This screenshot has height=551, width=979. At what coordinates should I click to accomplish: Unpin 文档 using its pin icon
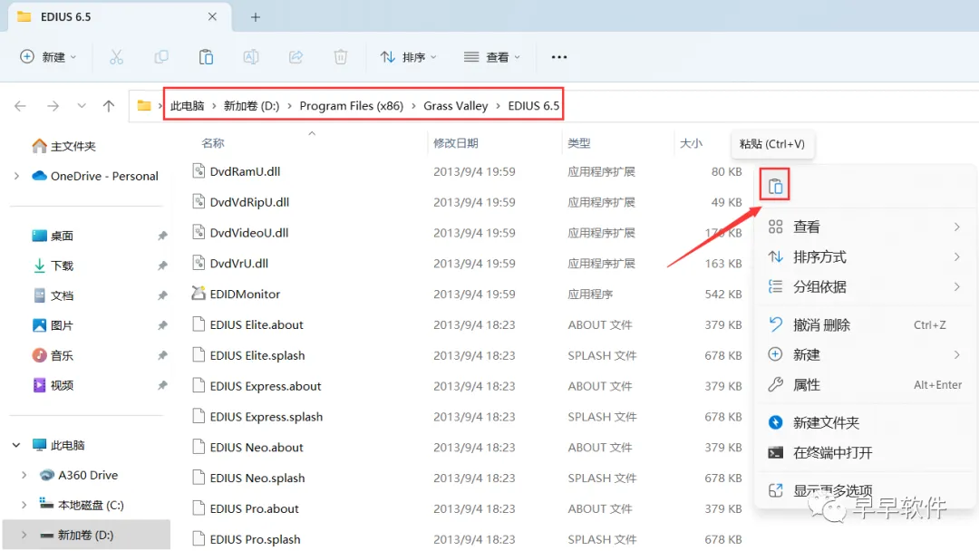[162, 295]
